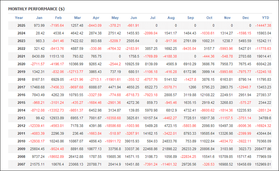Click the Feb column header
The image size is (279, 171).
click(58, 18)
